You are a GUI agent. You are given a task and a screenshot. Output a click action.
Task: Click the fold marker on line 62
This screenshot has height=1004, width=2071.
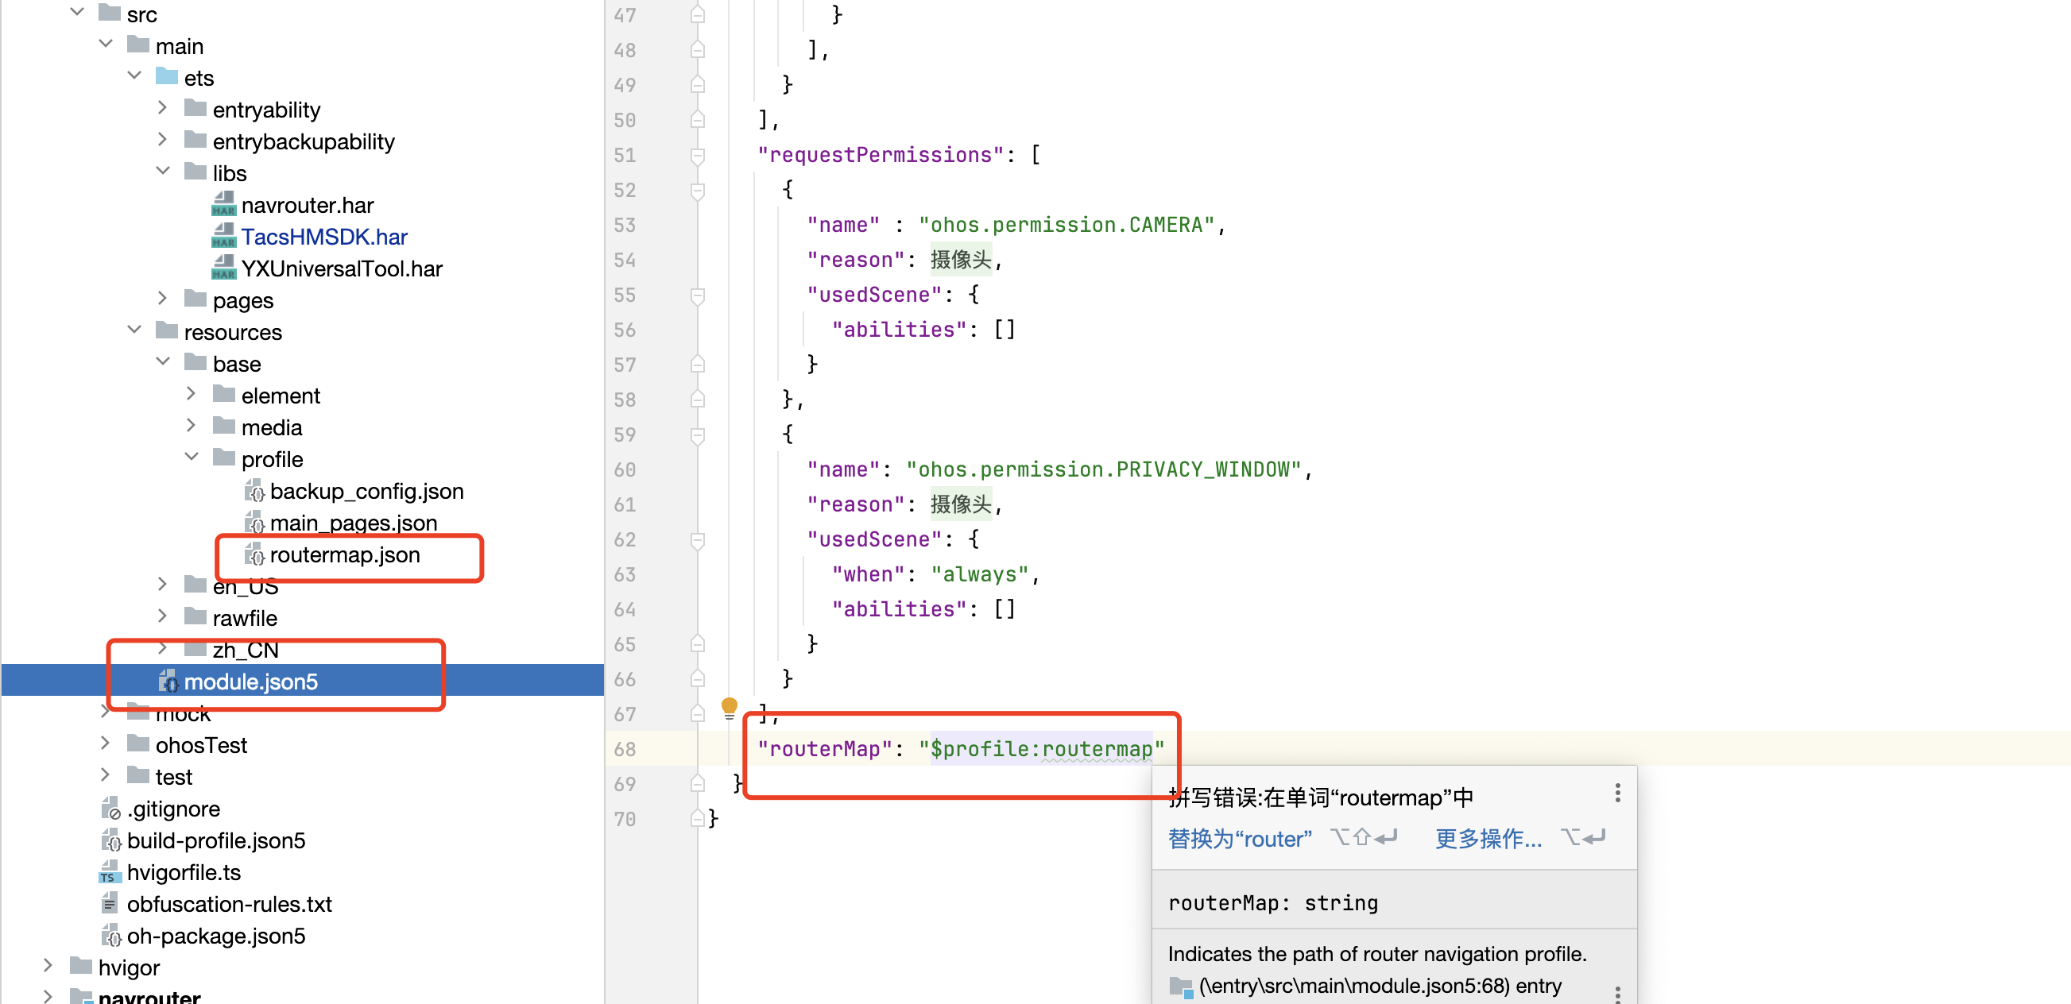point(698,539)
